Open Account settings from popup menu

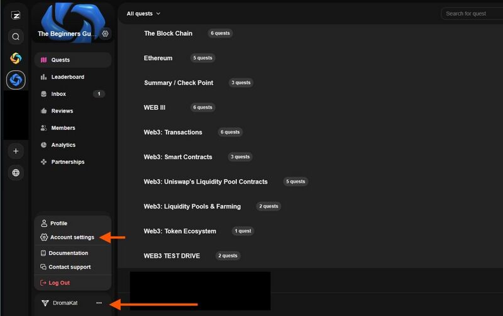(72, 237)
